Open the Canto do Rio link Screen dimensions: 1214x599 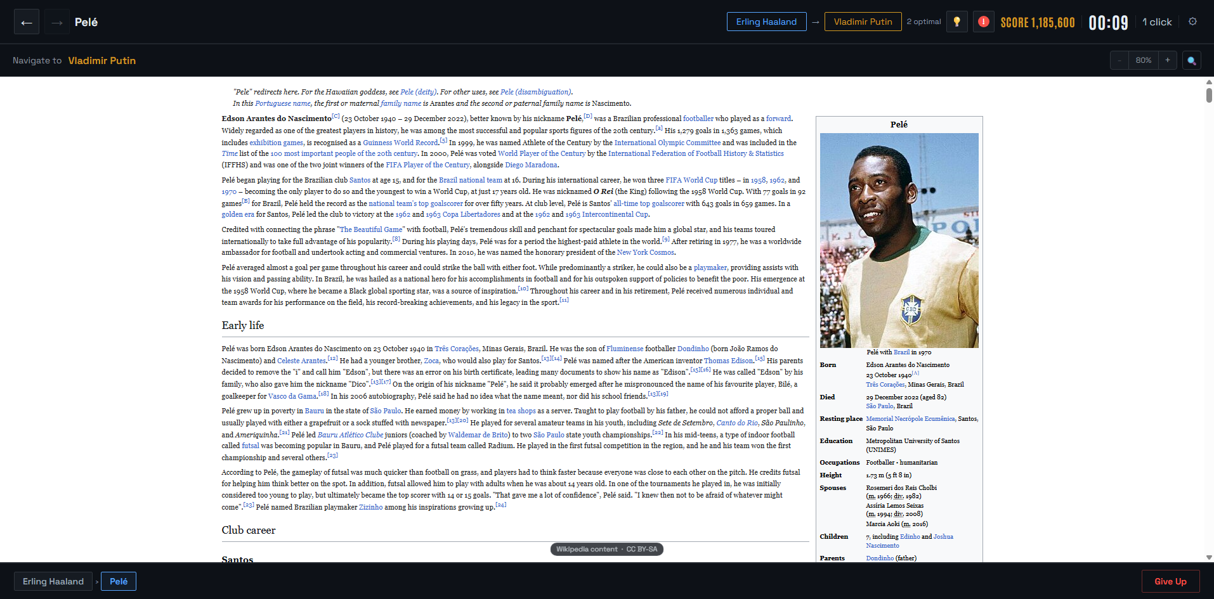[x=737, y=423]
